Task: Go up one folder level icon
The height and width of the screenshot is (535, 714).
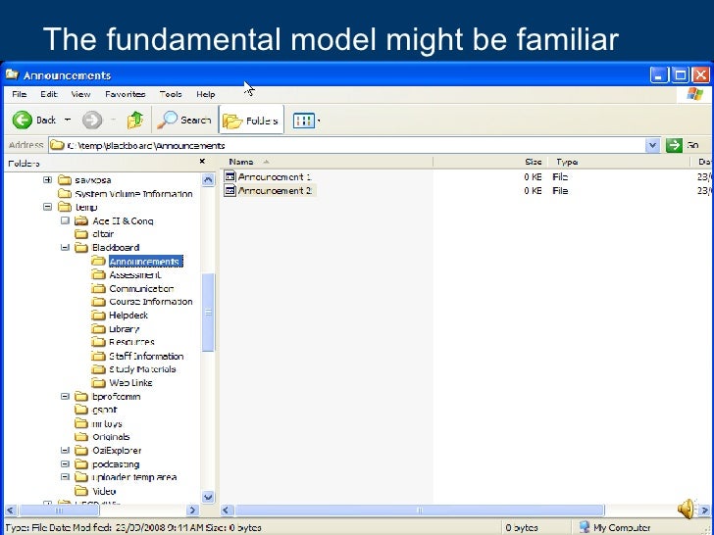Action: [x=134, y=121]
